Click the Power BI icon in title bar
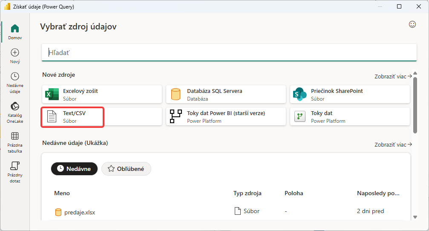This screenshot has height=231, width=429. [x=7, y=6]
